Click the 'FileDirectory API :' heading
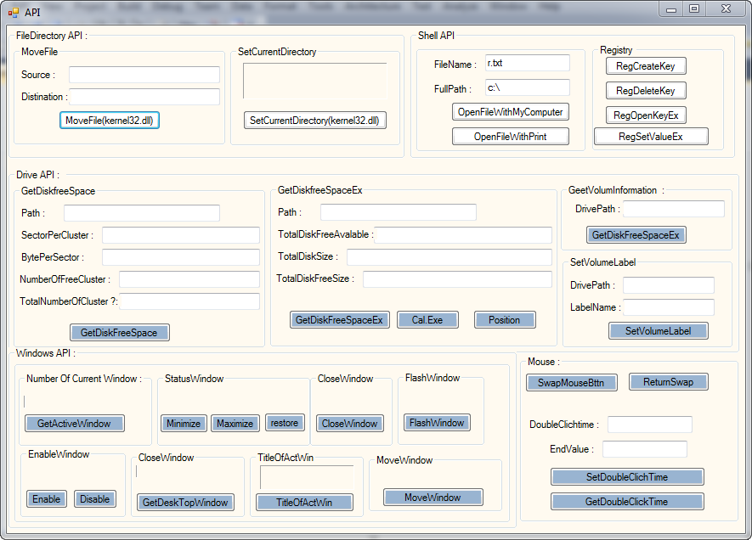752x540 pixels. [x=52, y=36]
